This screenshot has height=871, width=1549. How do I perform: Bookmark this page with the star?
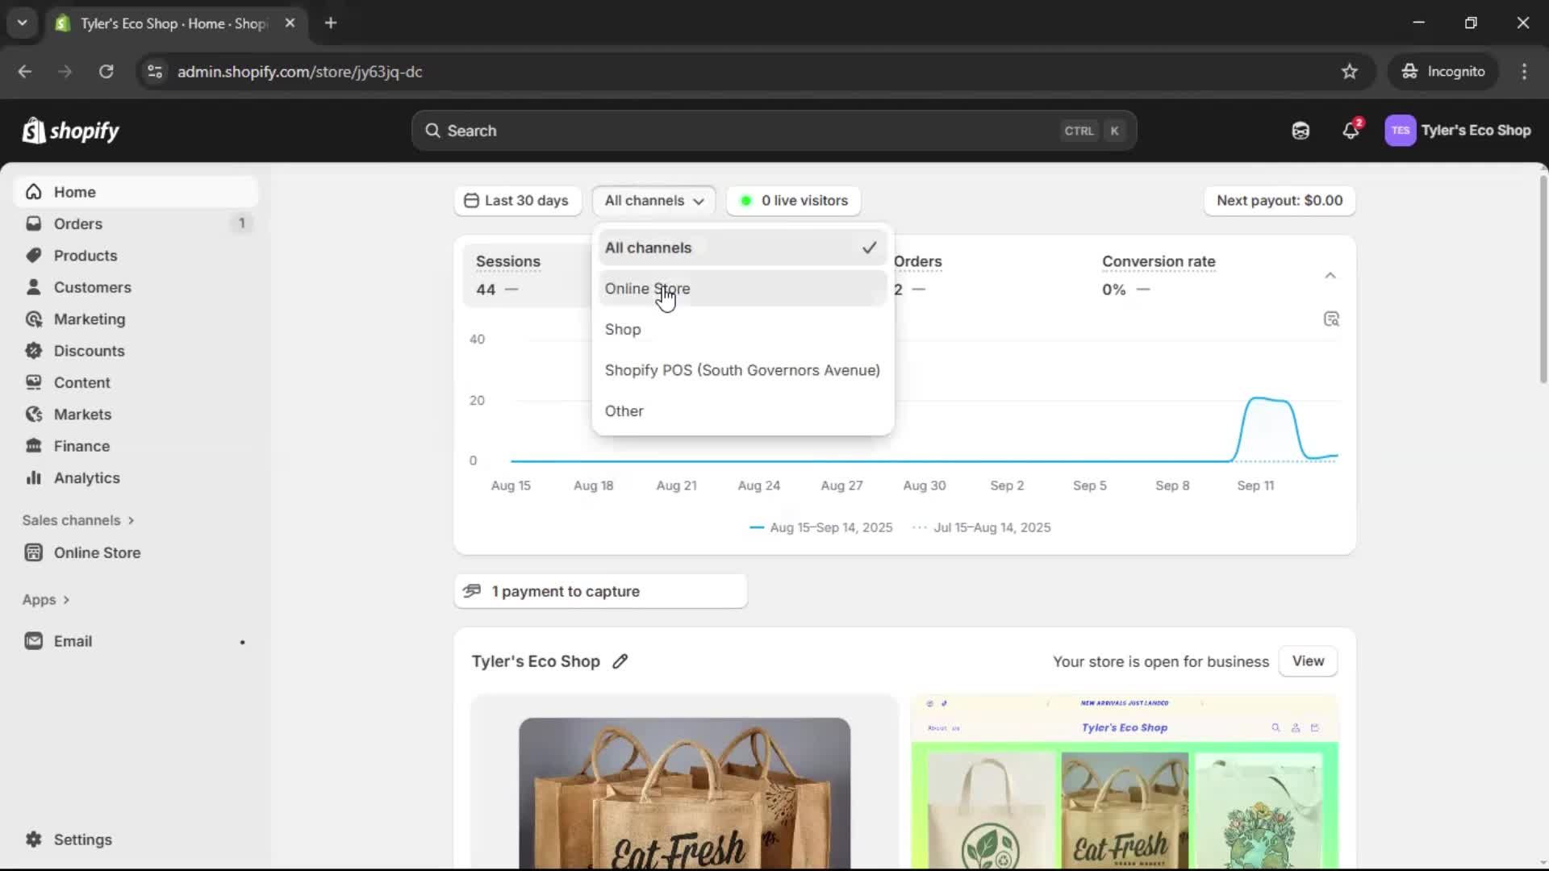point(1349,72)
